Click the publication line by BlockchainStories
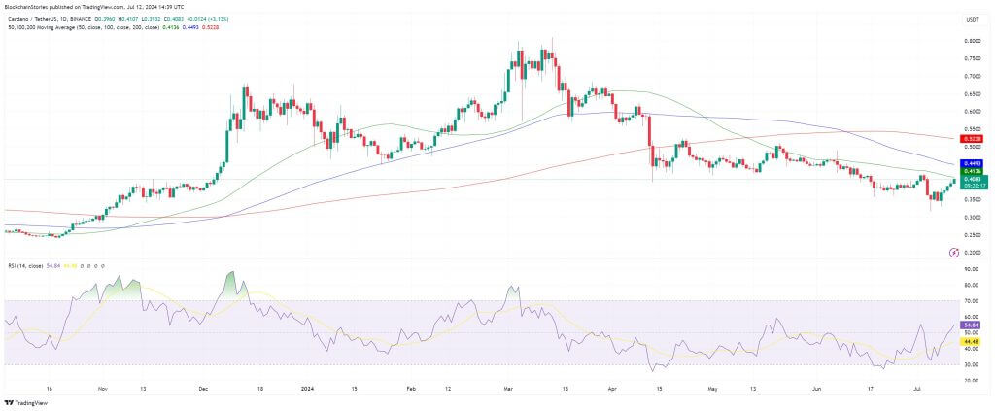995x411 pixels. point(94,7)
